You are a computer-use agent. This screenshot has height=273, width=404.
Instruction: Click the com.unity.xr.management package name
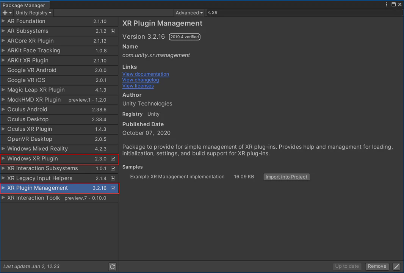[x=156, y=55]
